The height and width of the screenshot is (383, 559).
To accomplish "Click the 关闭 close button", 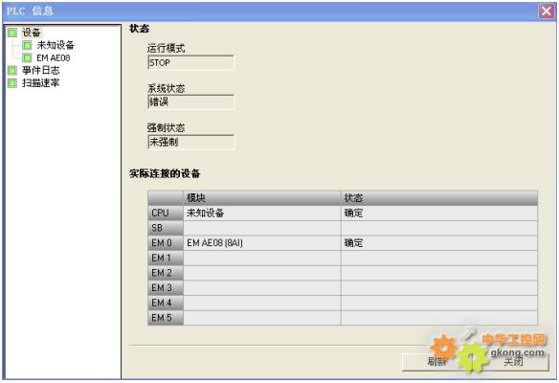I will pos(513,362).
